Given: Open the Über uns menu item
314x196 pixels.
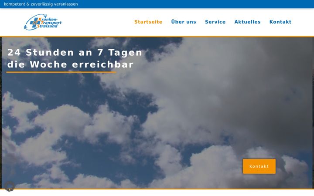Looking at the screenshot, I should pyautogui.click(x=184, y=22).
